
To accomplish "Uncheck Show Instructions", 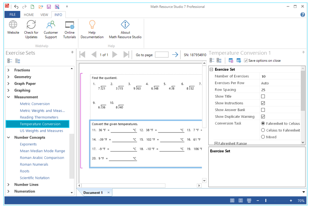I will 263,103.
